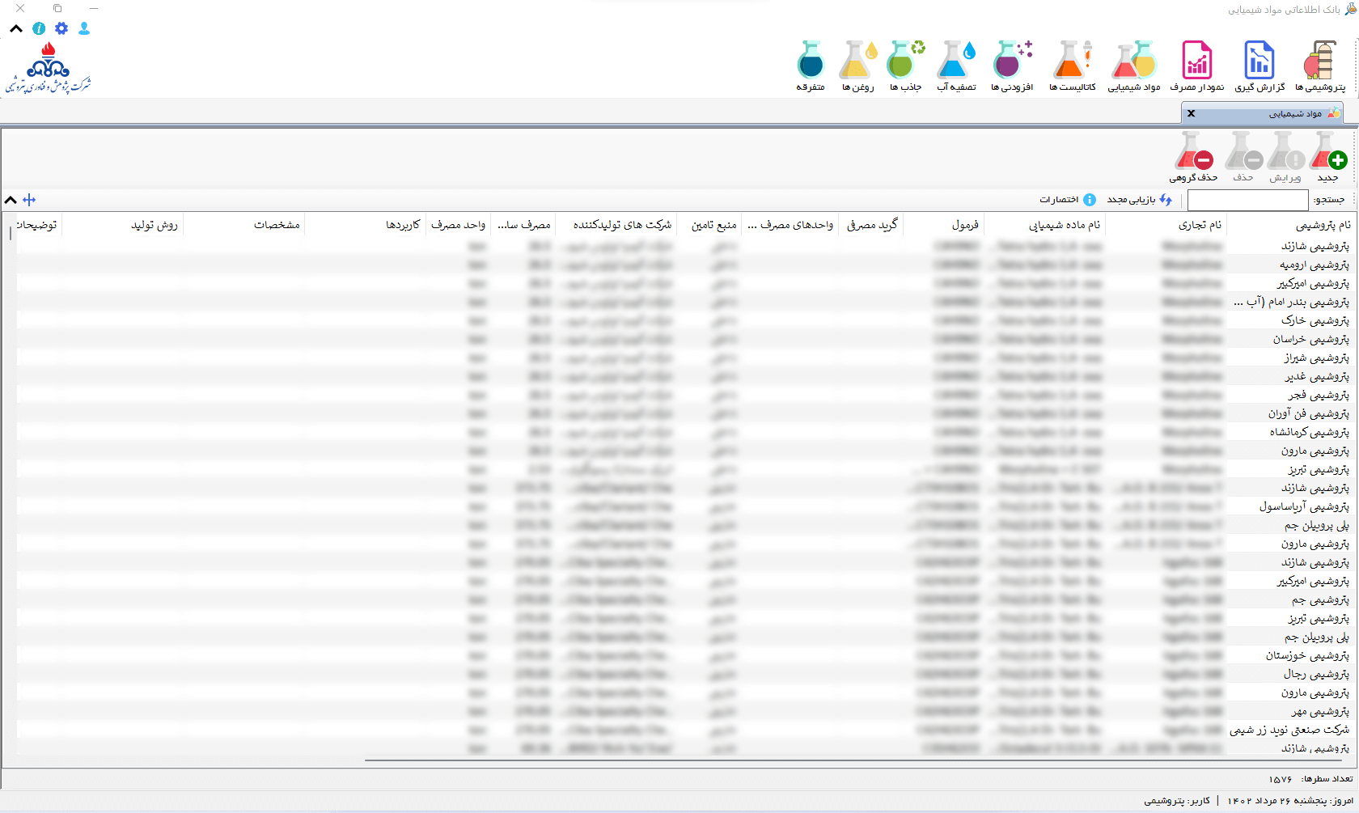
Task: Sort by روش تولید column header
Action: point(122,225)
